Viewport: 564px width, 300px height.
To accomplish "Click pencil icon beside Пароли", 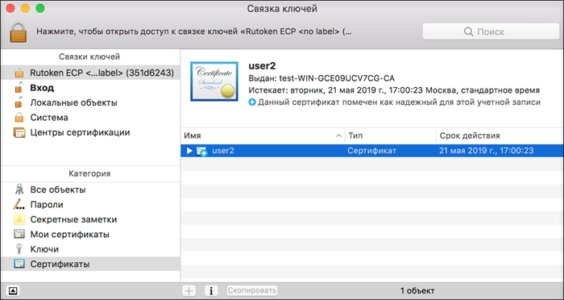I will pyautogui.click(x=19, y=204).
